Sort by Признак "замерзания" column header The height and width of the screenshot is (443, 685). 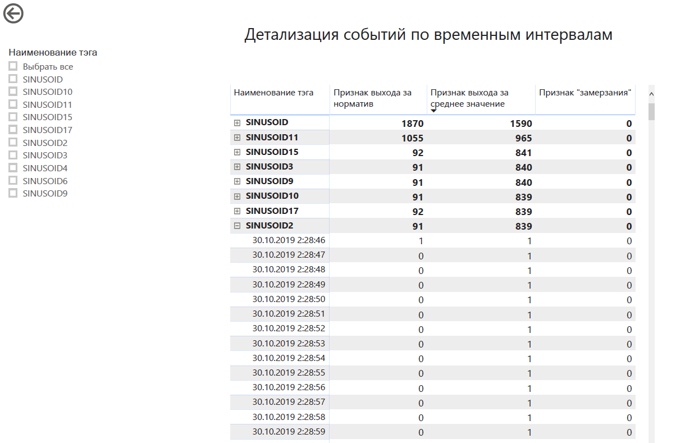pyautogui.click(x=586, y=93)
